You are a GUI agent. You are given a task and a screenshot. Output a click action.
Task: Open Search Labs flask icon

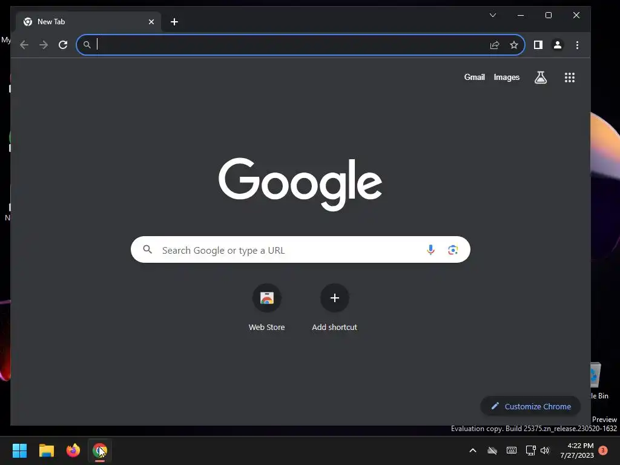pyautogui.click(x=541, y=77)
